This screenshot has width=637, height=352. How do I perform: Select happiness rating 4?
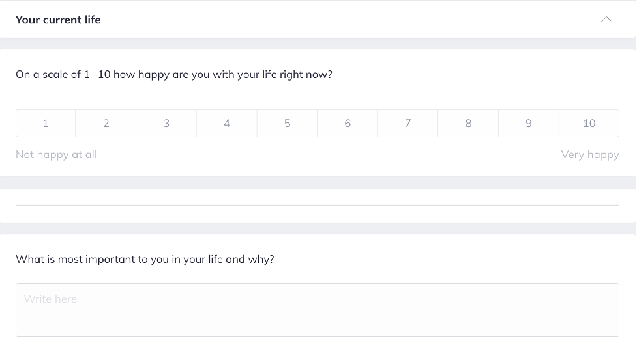click(x=227, y=123)
